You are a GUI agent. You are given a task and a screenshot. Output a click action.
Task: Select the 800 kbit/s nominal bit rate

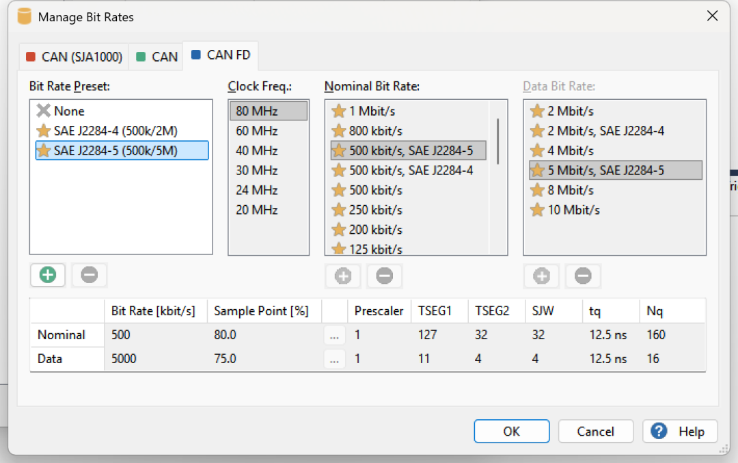(x=408, y=131)
